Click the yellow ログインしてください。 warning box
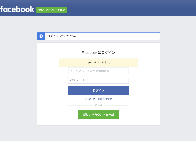Image resolution: width=196 pixels, height=141 pixels. coord(99,62)
